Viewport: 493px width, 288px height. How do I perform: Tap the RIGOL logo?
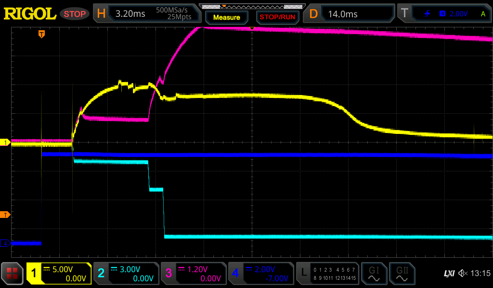pos(30,14)
